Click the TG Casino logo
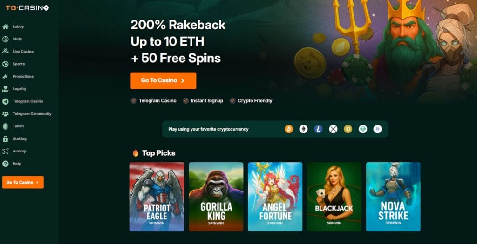Viewport: 477px width, 244px height. pos(27,8)
